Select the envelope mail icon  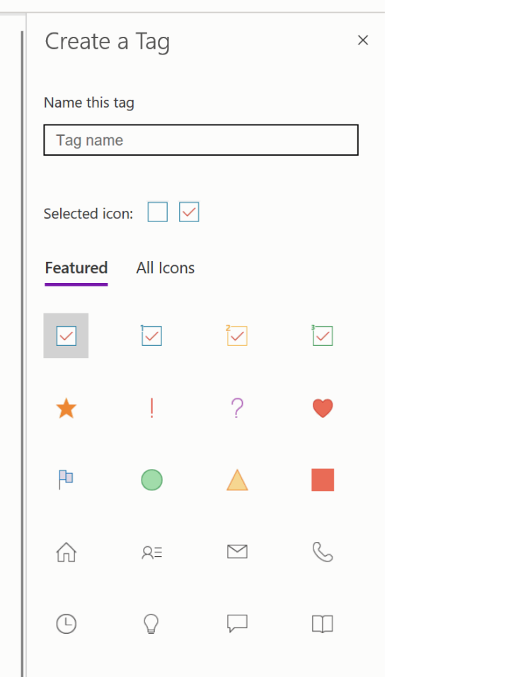coord(236,552)
